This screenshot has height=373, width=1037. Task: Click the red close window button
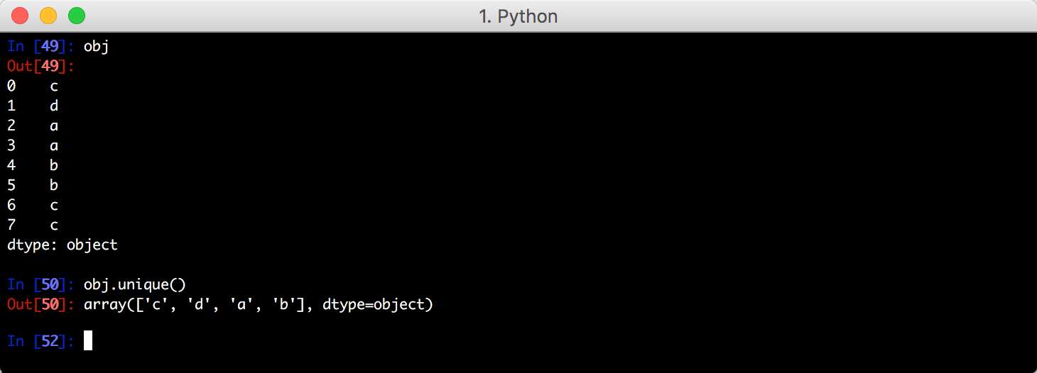click(x=20, y=15)
